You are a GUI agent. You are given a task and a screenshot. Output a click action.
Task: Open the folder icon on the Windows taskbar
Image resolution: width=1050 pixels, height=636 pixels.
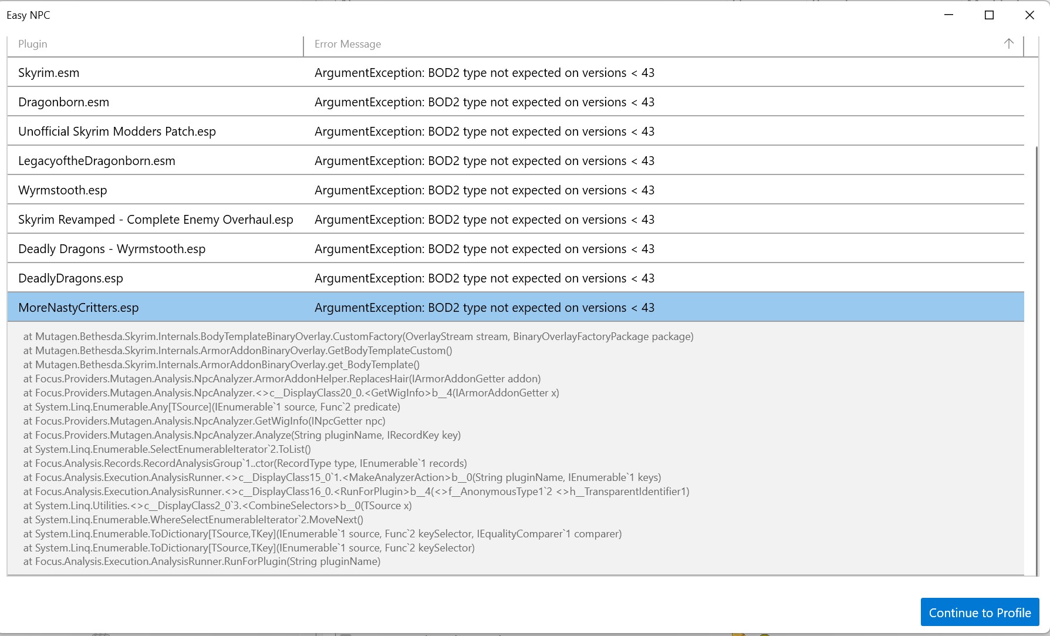[x=740, y=634]
